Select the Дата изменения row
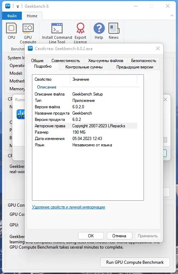The width and height of the screenshot is (178, 274). point(85,139)
